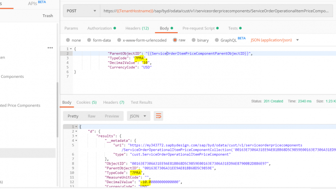Click the Raw response view button

click(x=92, y=116)
